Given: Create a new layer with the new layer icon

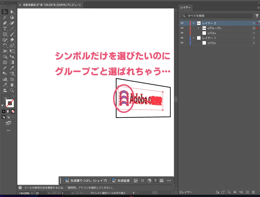Looking at the screenshot, I should point(247,192).
